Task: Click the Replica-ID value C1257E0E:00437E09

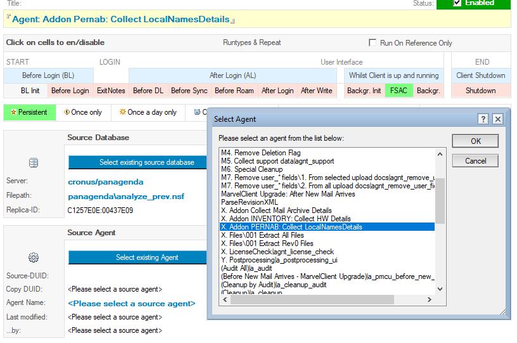Action: click(100, 210)
